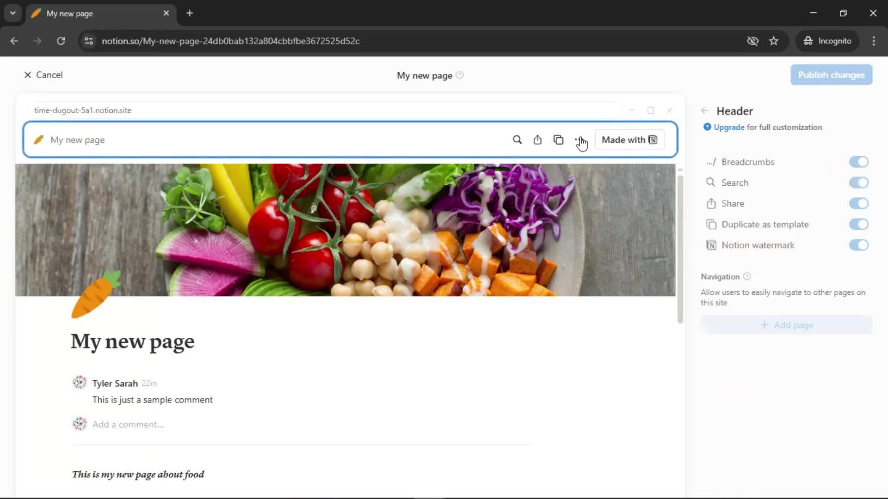This screenshot has height=499, width=888.
Task: Close the My new page browser tab
Action: 166,13
